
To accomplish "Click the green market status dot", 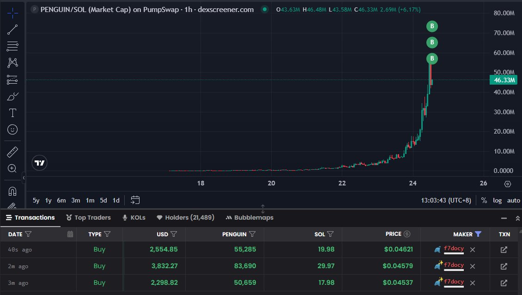I will (265, 9).
